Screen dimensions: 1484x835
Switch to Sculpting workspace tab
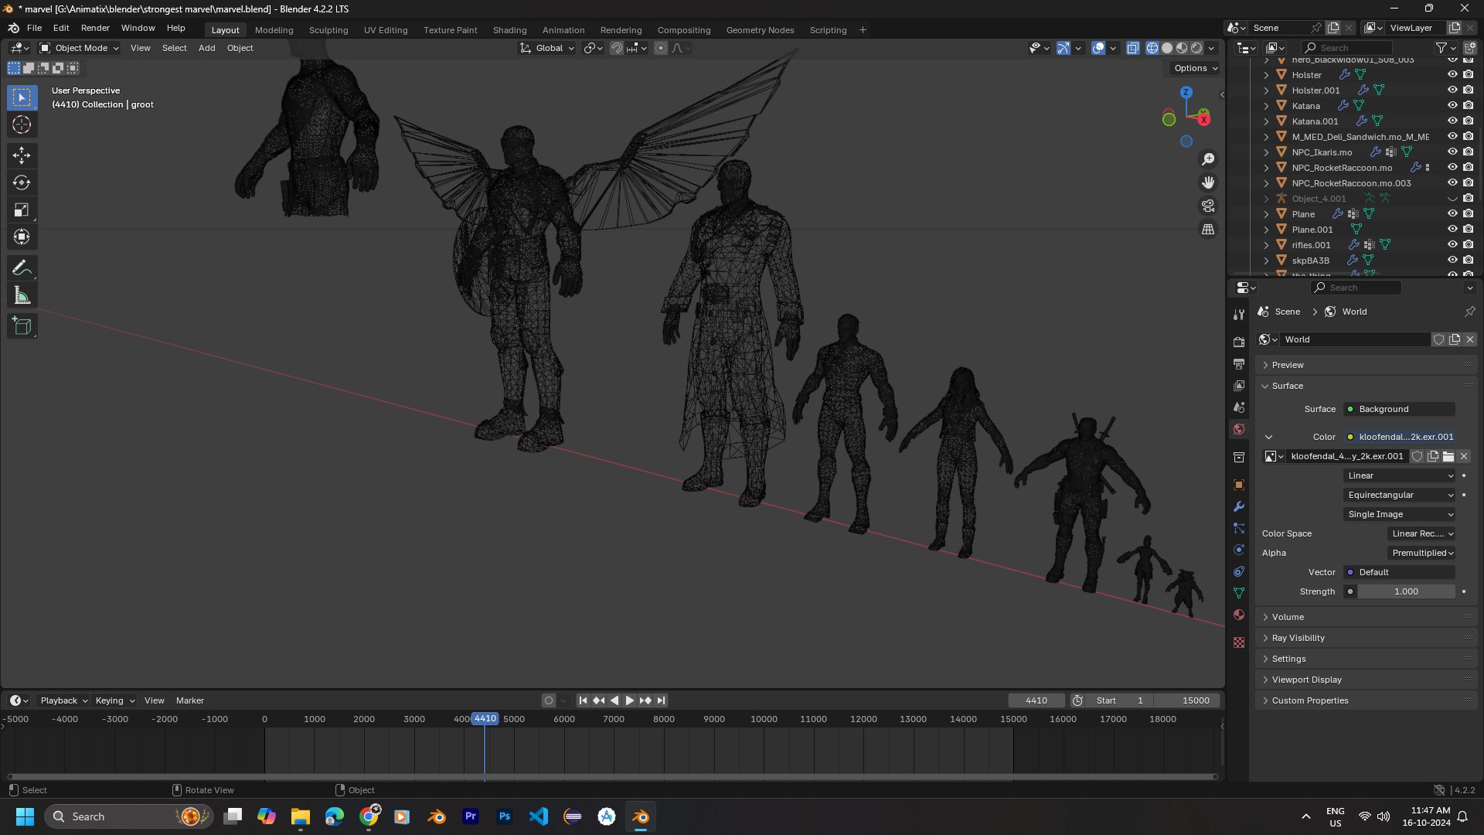coord(328,30)
